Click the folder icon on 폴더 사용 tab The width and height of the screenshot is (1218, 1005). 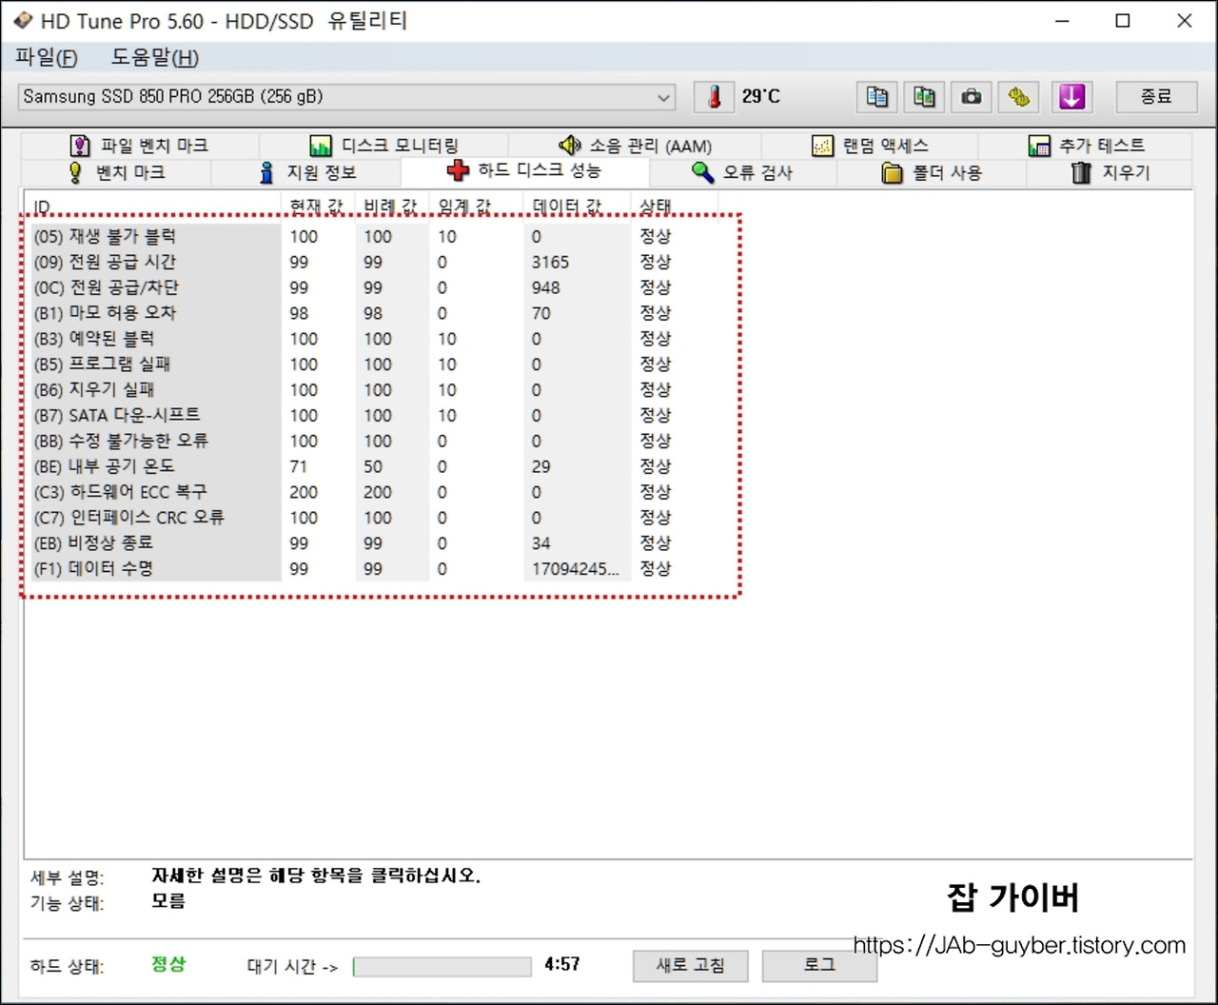[891, 172]
